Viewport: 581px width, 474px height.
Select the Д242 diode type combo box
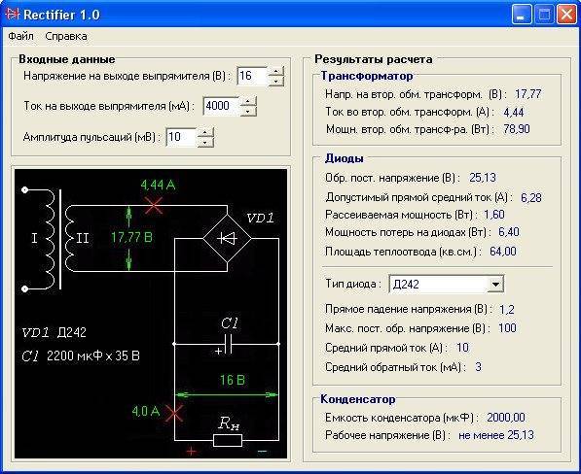tap(447, 285)
